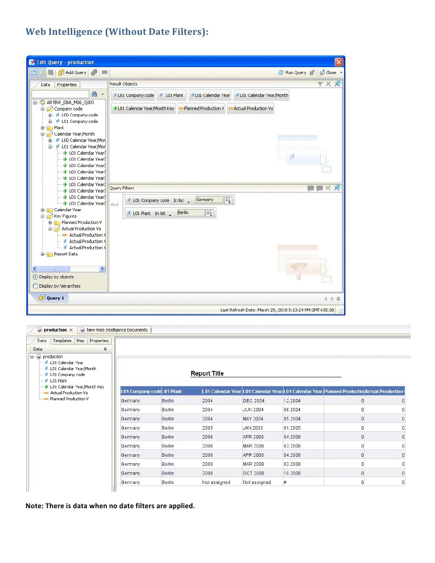Click the Run Query icon
435x563 pixels.
(281, 72)
